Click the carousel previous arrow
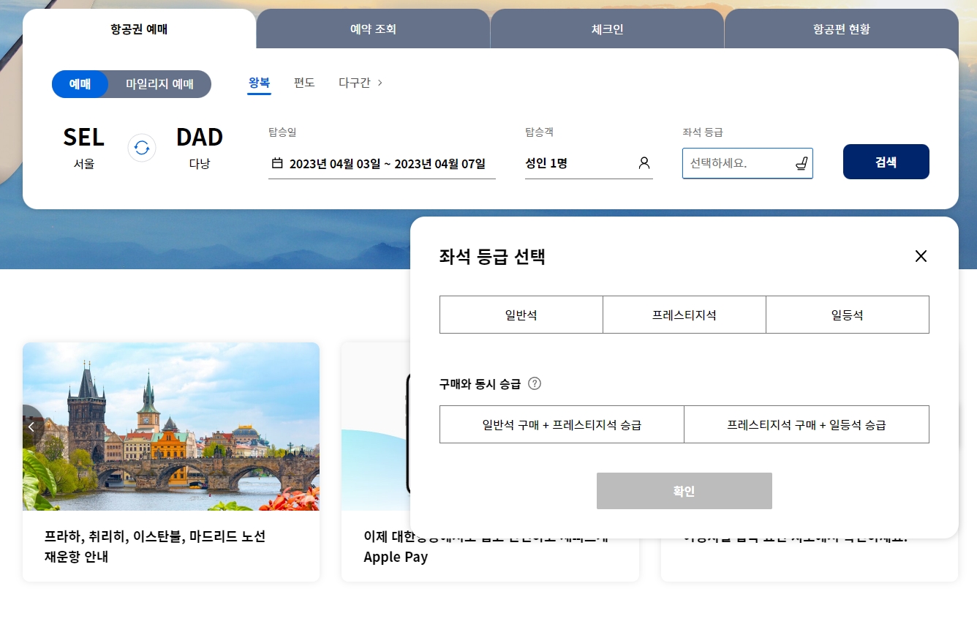 coord(31,426)
